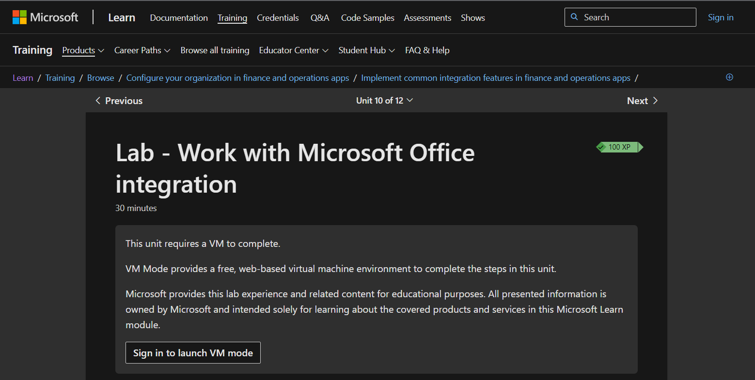
Task: Open the Documentation menu item
Action: 179,18
